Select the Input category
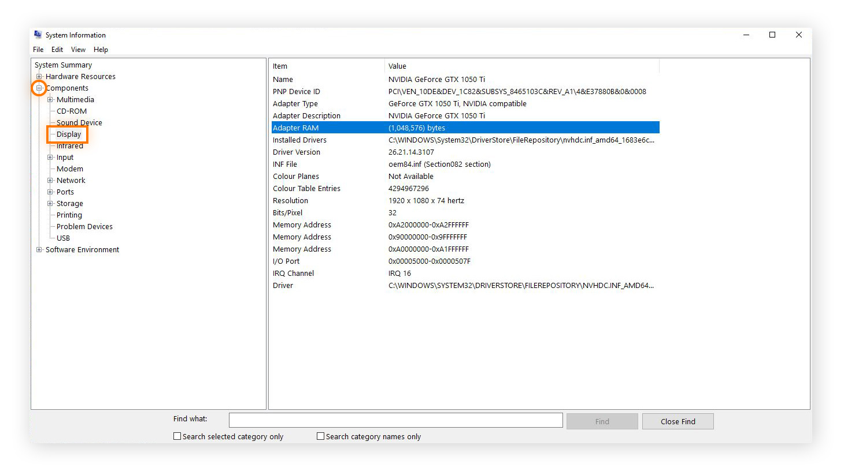Screen dimensions: 844x475 (65, 158)
